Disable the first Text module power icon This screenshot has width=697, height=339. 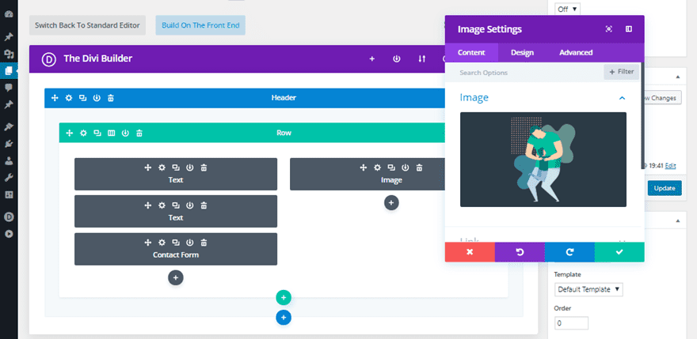[190, 168]
